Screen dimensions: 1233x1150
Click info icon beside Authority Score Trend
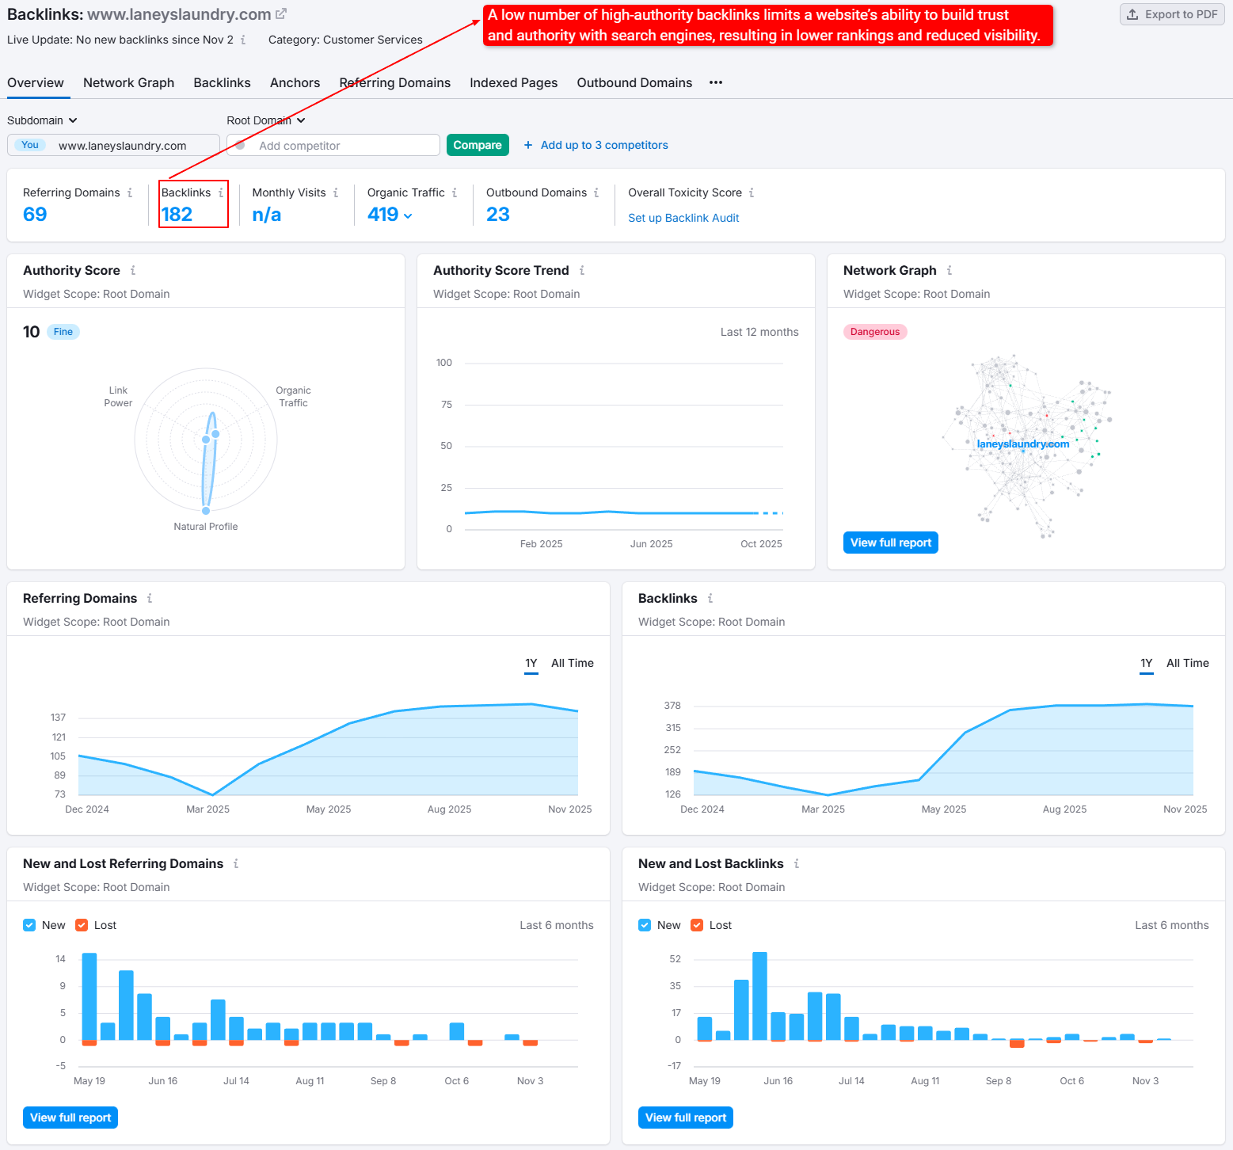click(582, 271)
